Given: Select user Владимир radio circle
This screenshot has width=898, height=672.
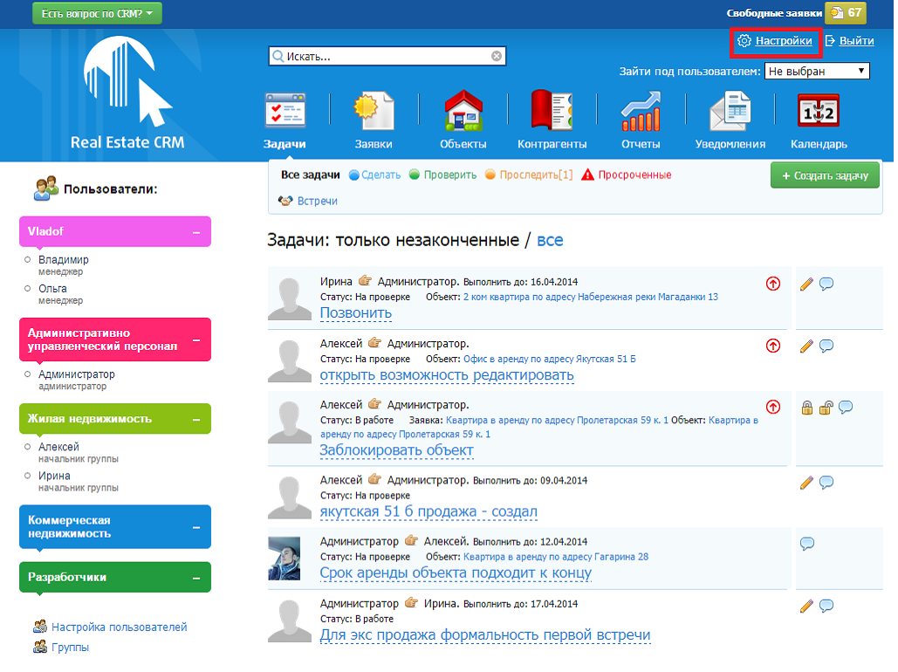Looking at the screenshot, I should 27,259.
